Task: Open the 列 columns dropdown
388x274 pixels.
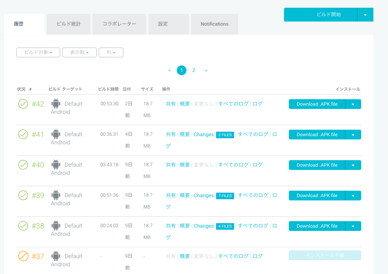Action: click(111, 52)
